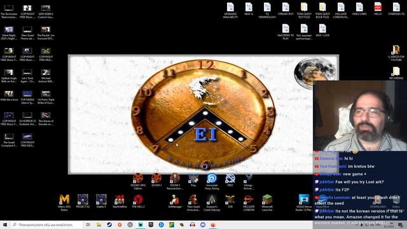Open MASTERIES TO PLAY document
407x229 pixels.
pyautogui.click(x=286, y=32)
